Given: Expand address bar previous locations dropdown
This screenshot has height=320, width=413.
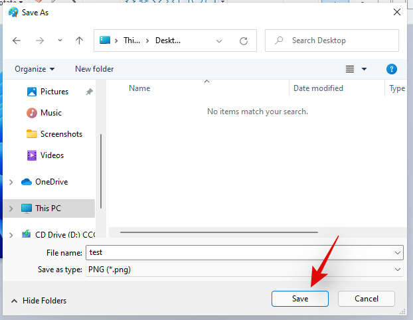Looking at the screenshot, I should [x=219, y=40].
